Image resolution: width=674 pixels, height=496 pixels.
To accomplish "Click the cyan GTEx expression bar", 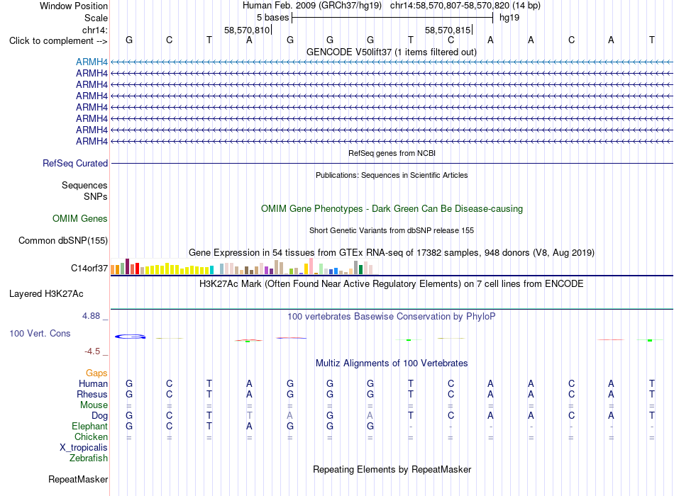I will pos(211,270).
